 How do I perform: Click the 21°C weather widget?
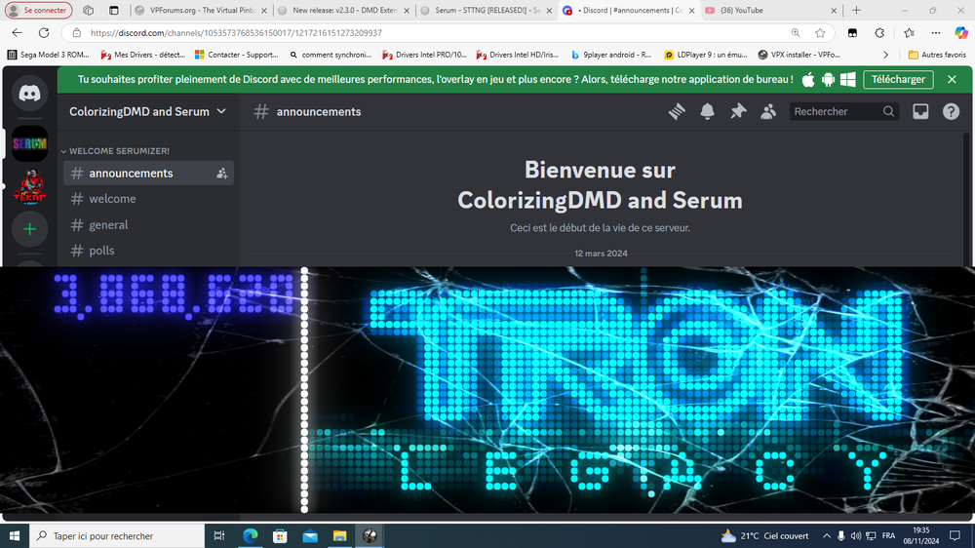point(764,535)
